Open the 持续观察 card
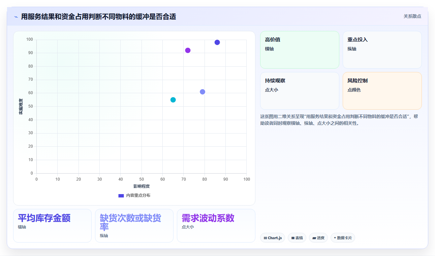Screen dimensions: 435x256 (300, 91)
